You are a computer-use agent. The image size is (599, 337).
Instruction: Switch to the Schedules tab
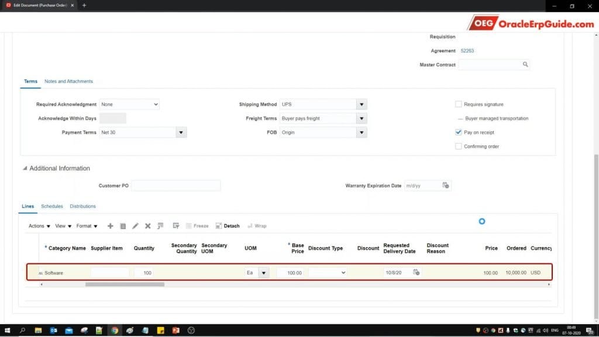52,206
